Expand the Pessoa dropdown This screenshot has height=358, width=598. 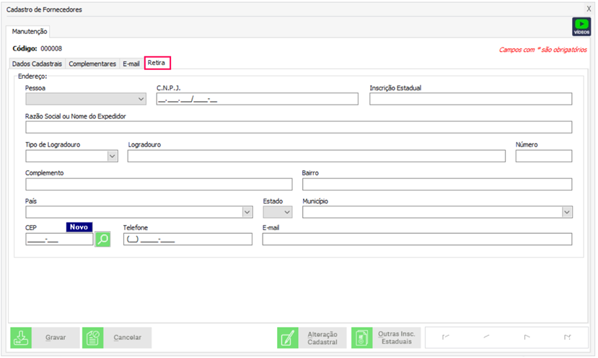pos(140,100)
